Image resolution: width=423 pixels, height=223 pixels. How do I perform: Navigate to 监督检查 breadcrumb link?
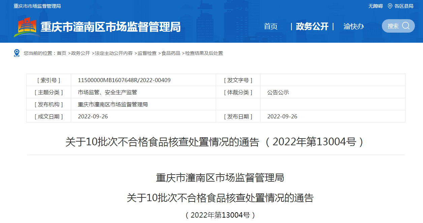point(147,53)
